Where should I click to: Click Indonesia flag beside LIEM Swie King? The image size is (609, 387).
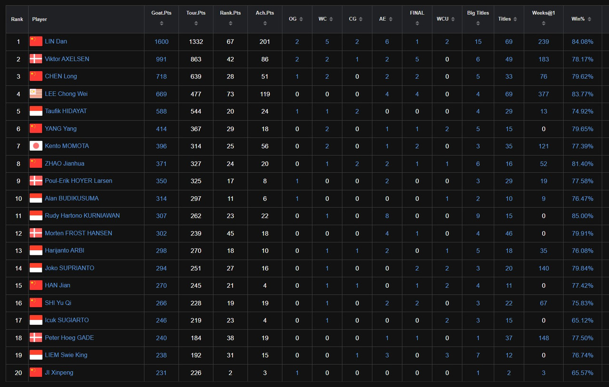pyautogui.click(x=36, y=355)
